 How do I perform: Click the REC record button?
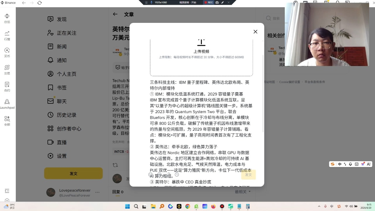pyautogui.click(x=209, y=2)
